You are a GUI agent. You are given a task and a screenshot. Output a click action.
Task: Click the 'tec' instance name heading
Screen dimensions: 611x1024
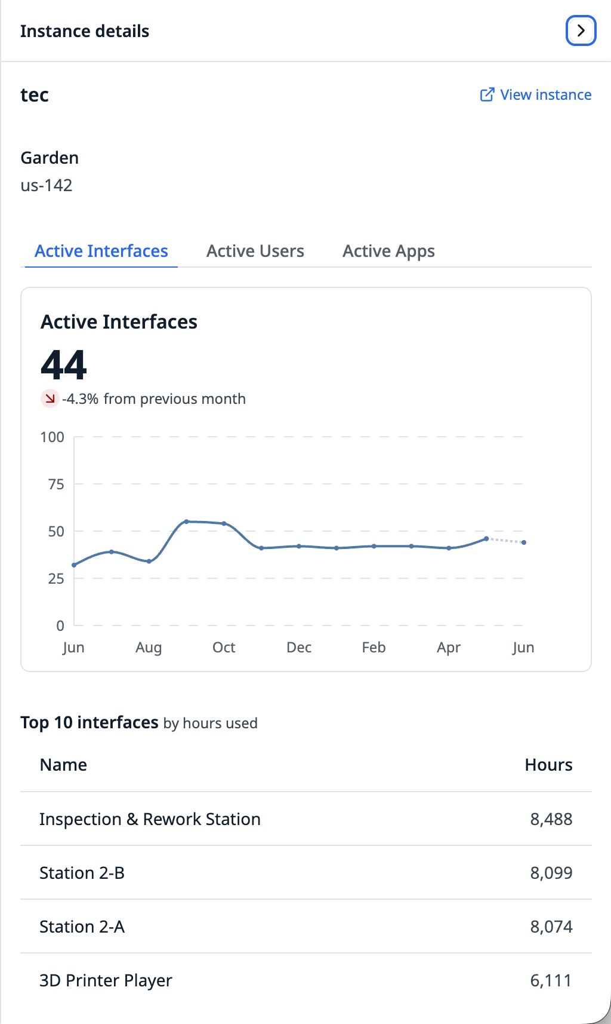click(35, 95)
